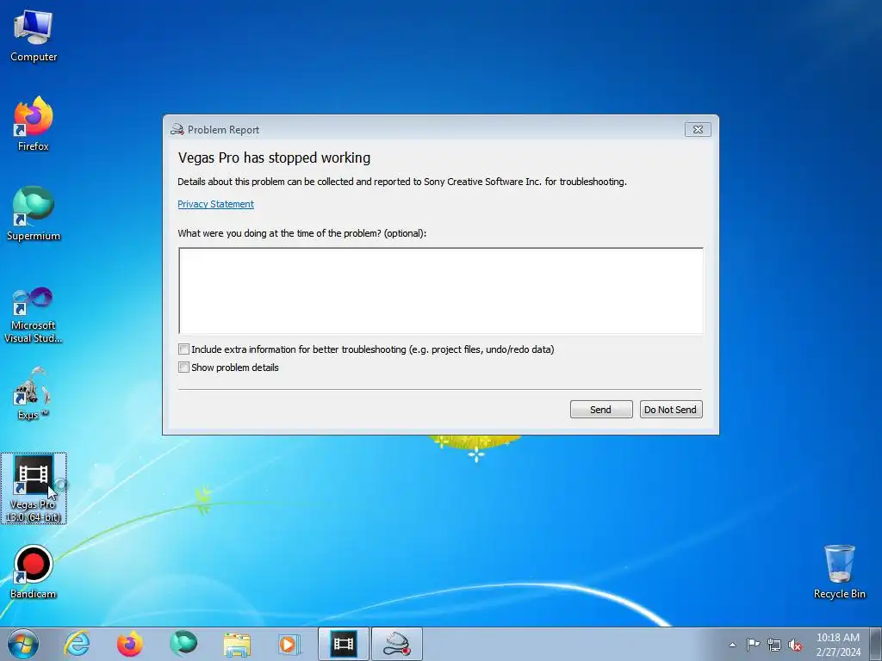Open the clock showing 10:18 AM

(838, 645)
